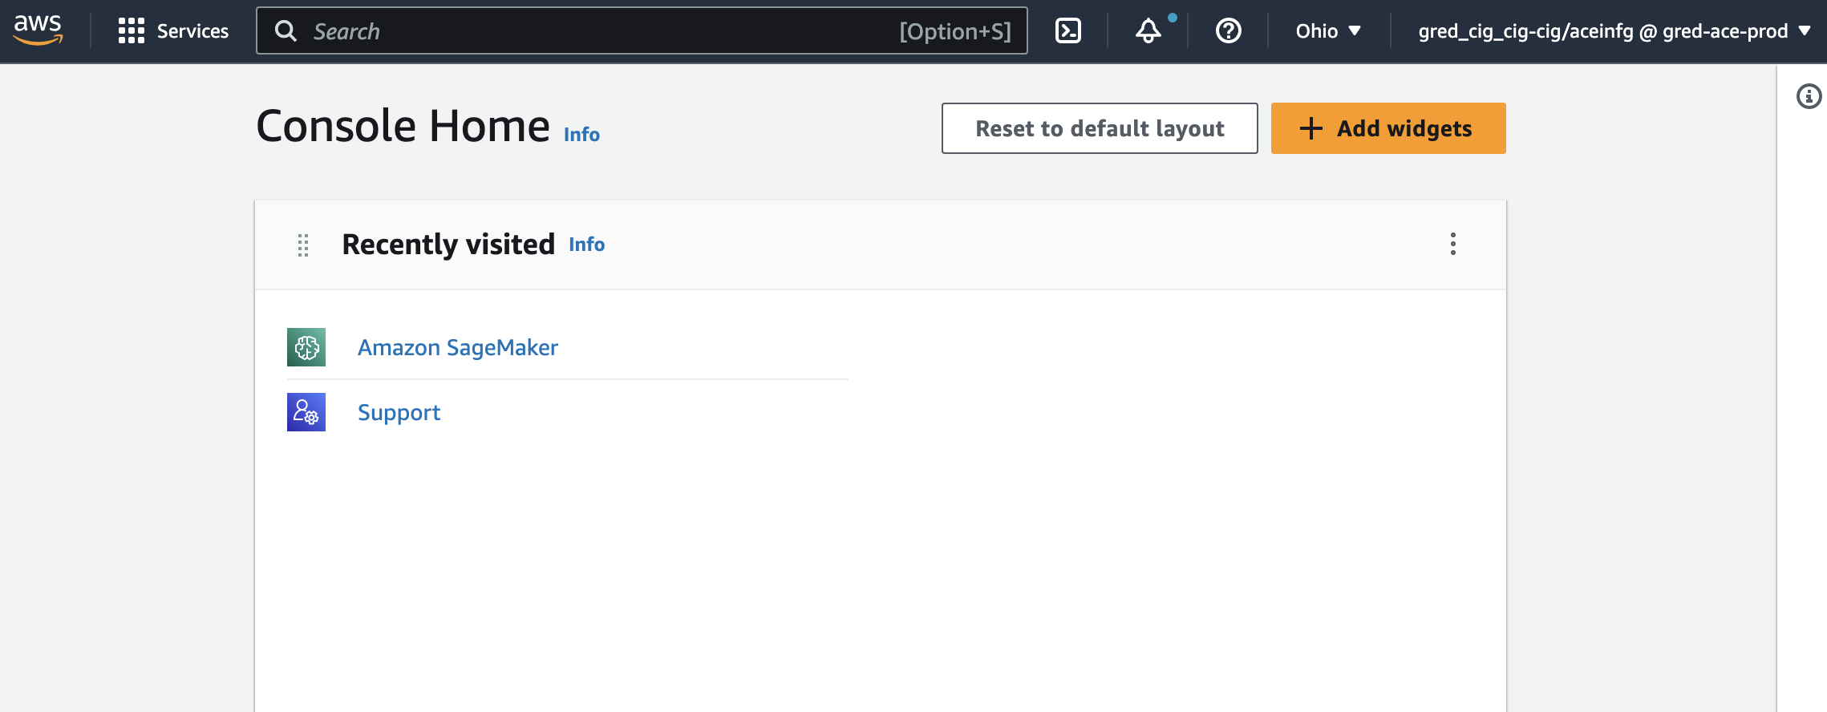Image resolution: width=1827 pixels, height=712 pixels.
Task: Open the CloudShell terminal icon
Action: 1068,31
